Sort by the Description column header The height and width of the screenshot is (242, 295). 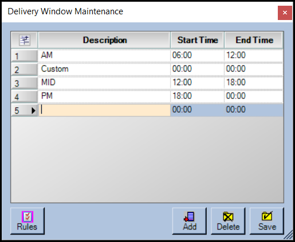104,40
